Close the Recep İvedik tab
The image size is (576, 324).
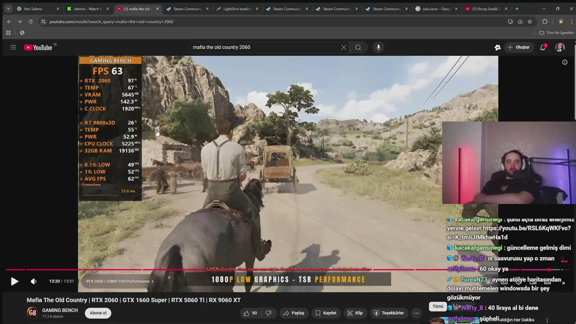[506, 9]
